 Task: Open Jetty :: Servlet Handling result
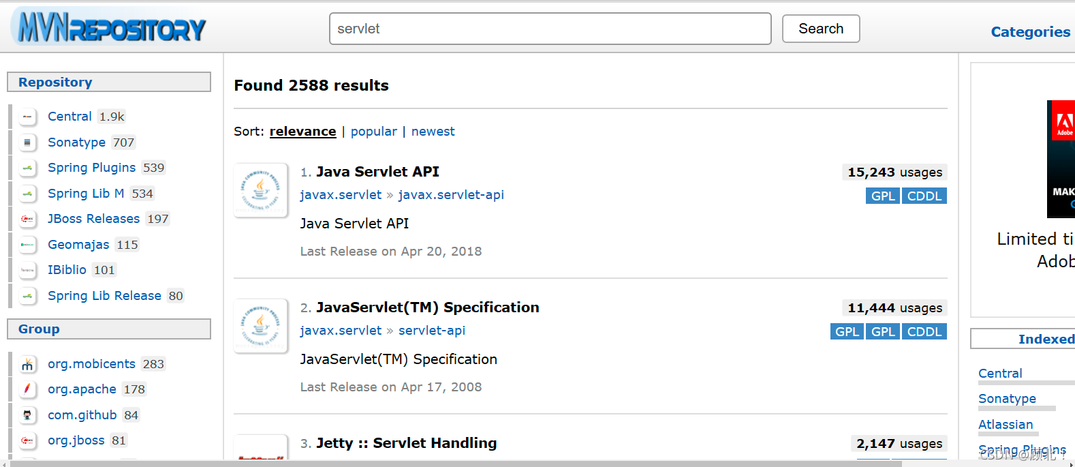[406, 443]
